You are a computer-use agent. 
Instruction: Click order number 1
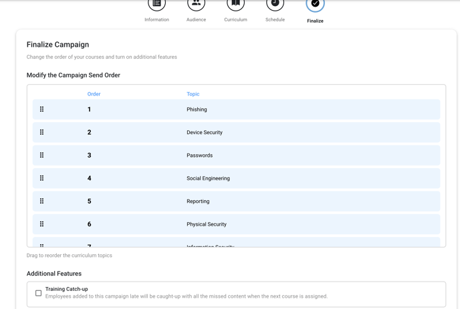coord(89,109)
